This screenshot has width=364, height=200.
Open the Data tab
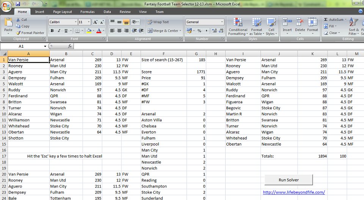pyautogui.click(x=107, y=12)
